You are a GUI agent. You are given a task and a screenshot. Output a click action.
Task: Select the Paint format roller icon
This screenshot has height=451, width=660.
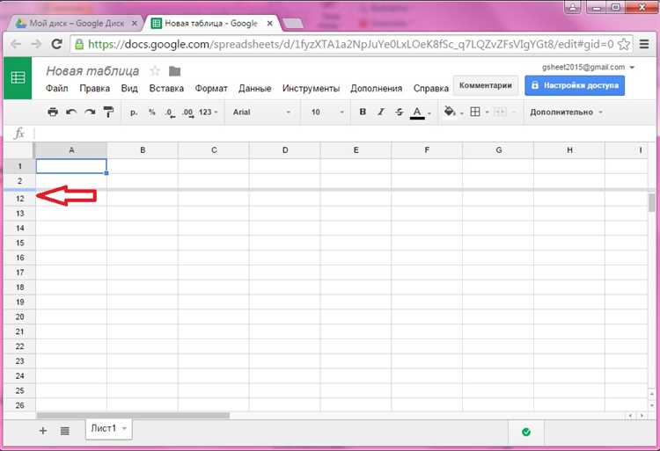pos(108,112)
